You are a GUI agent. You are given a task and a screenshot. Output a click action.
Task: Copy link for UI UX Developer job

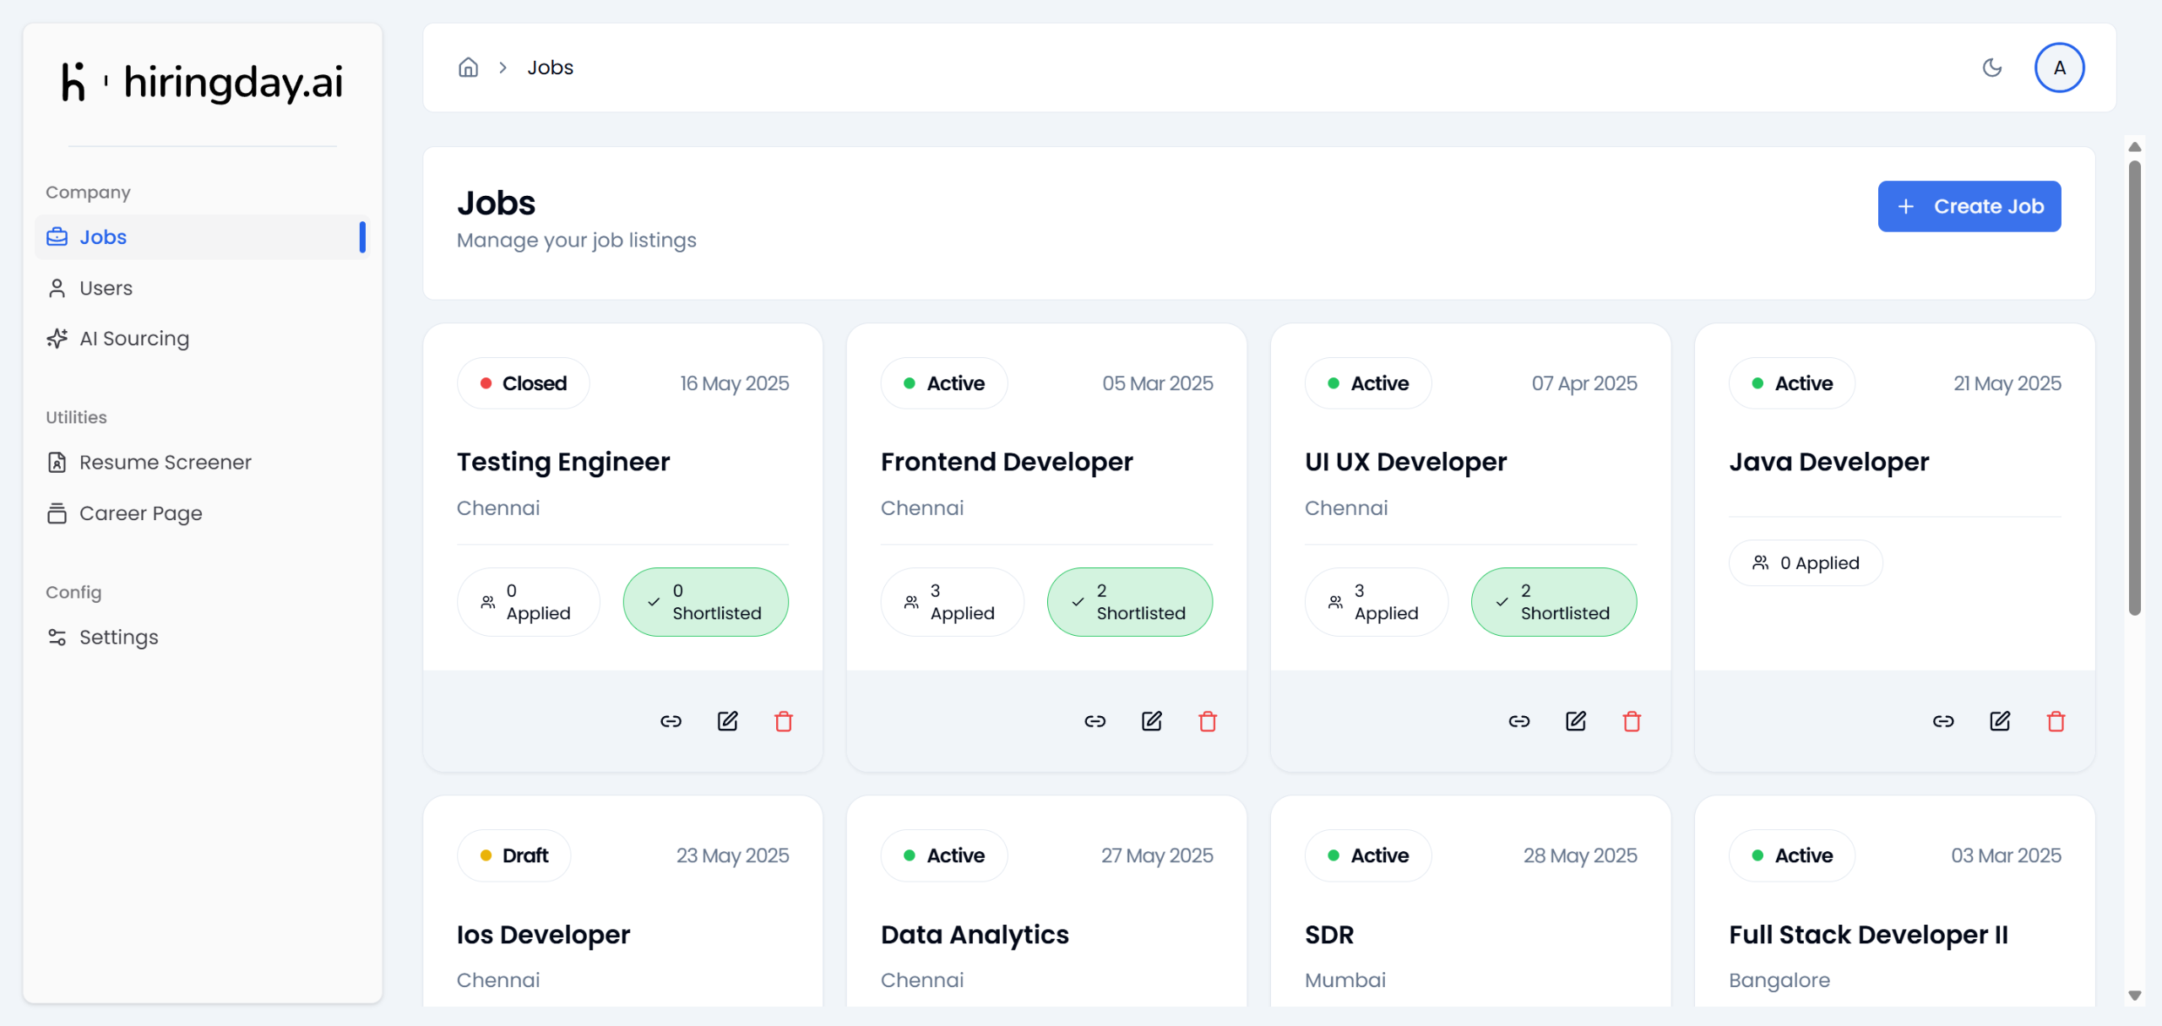click(x=1518, y=721)
